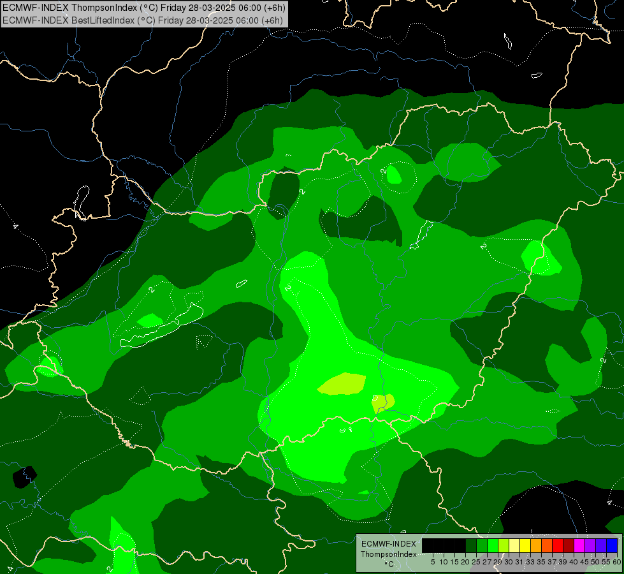The image size is (624, 574).
Task: Click the dark red 39–40 legend swatch
Action: point(569,545)
